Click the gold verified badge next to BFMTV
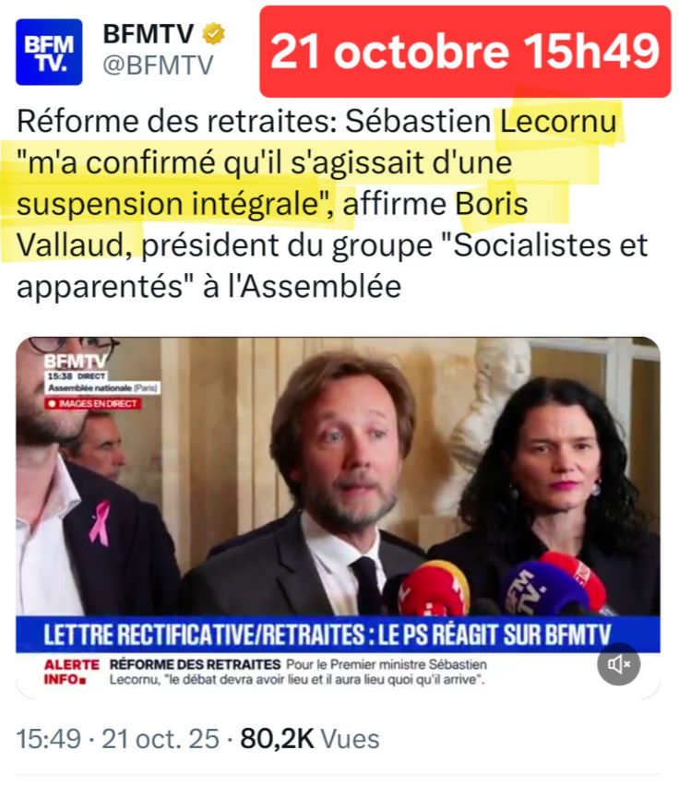Image resolution: width=679 pixels, height=786 pixels. click(x=213, y=34)
